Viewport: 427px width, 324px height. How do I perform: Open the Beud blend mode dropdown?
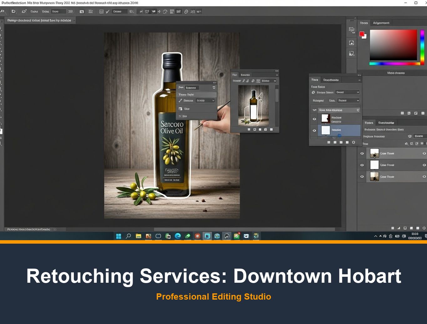point(347,92)
